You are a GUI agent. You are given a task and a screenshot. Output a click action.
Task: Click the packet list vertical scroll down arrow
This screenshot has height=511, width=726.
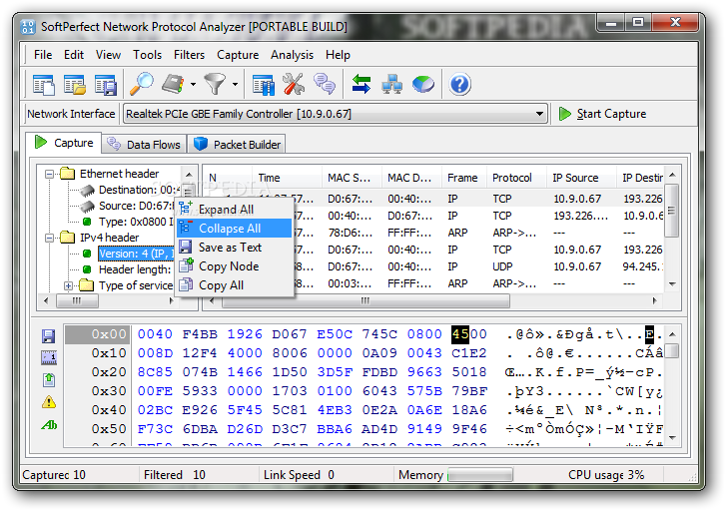(x=672, y=283)
